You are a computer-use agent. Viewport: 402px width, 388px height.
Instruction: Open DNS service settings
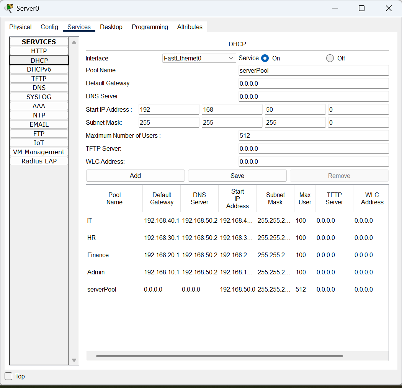click(39, 88)
